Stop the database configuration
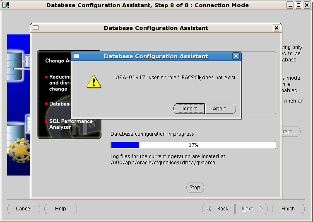Screen dimensions: 313x222 click(195, 188)
